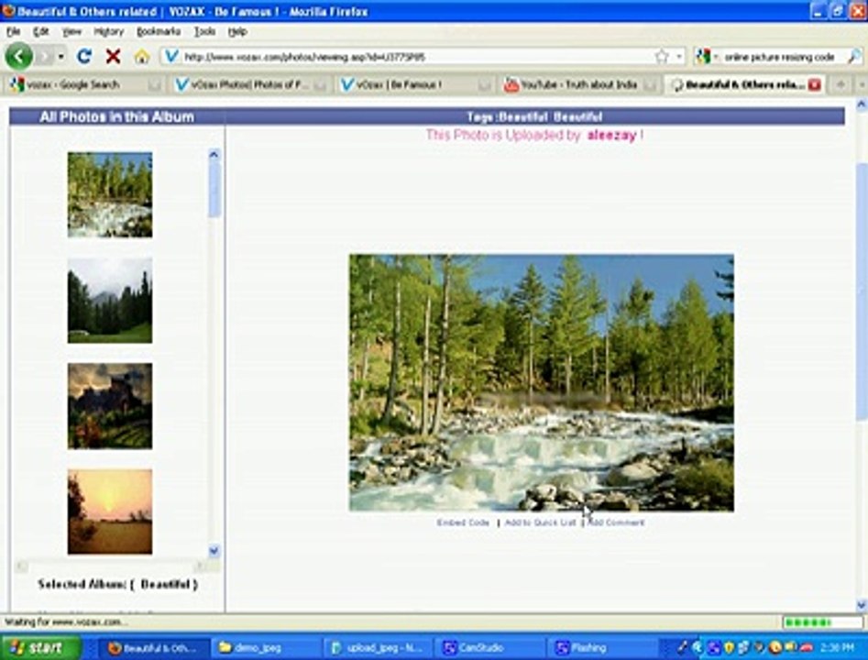Close the 'YouTube - Truth about India' tab
Viewport: 868px width, 660px height.
651,85
